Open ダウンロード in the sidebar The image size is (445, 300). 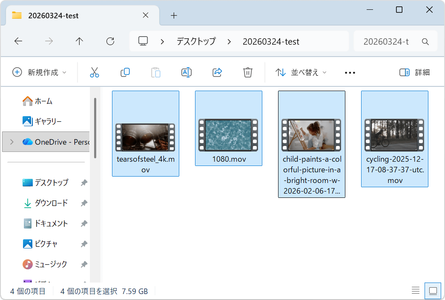[x=51, y=203]
